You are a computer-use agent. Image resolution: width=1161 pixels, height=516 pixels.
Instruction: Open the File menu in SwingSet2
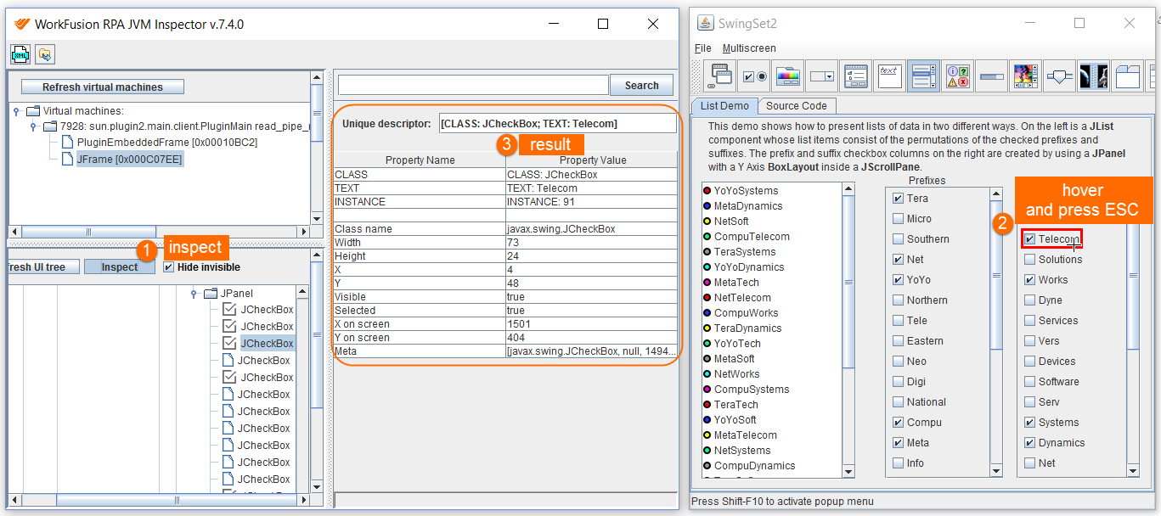(703, 48)
